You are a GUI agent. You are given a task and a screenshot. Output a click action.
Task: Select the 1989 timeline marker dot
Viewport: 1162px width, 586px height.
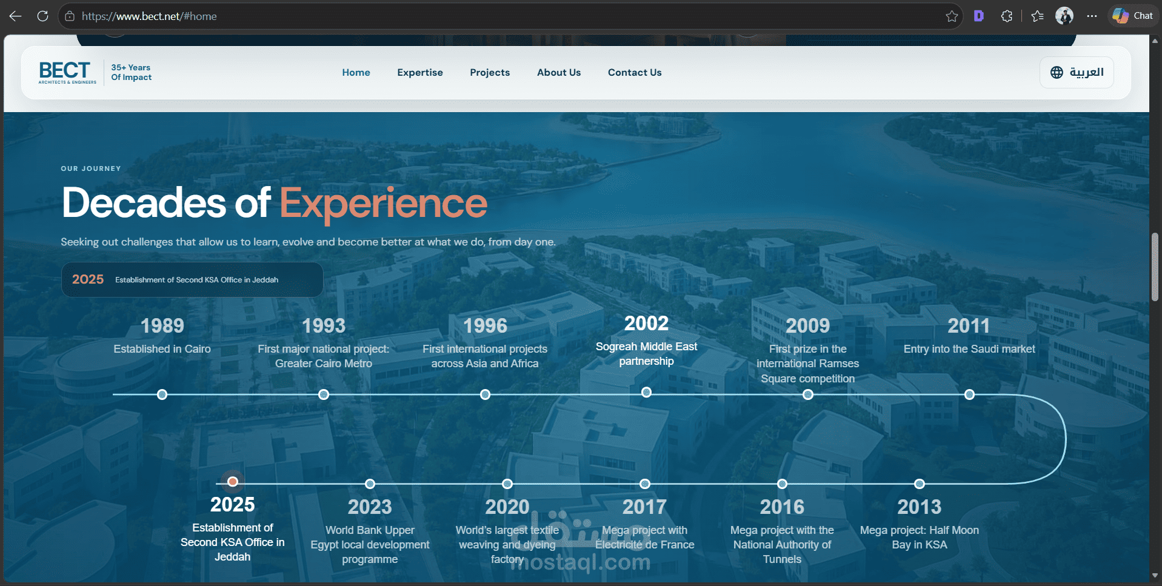162,395
